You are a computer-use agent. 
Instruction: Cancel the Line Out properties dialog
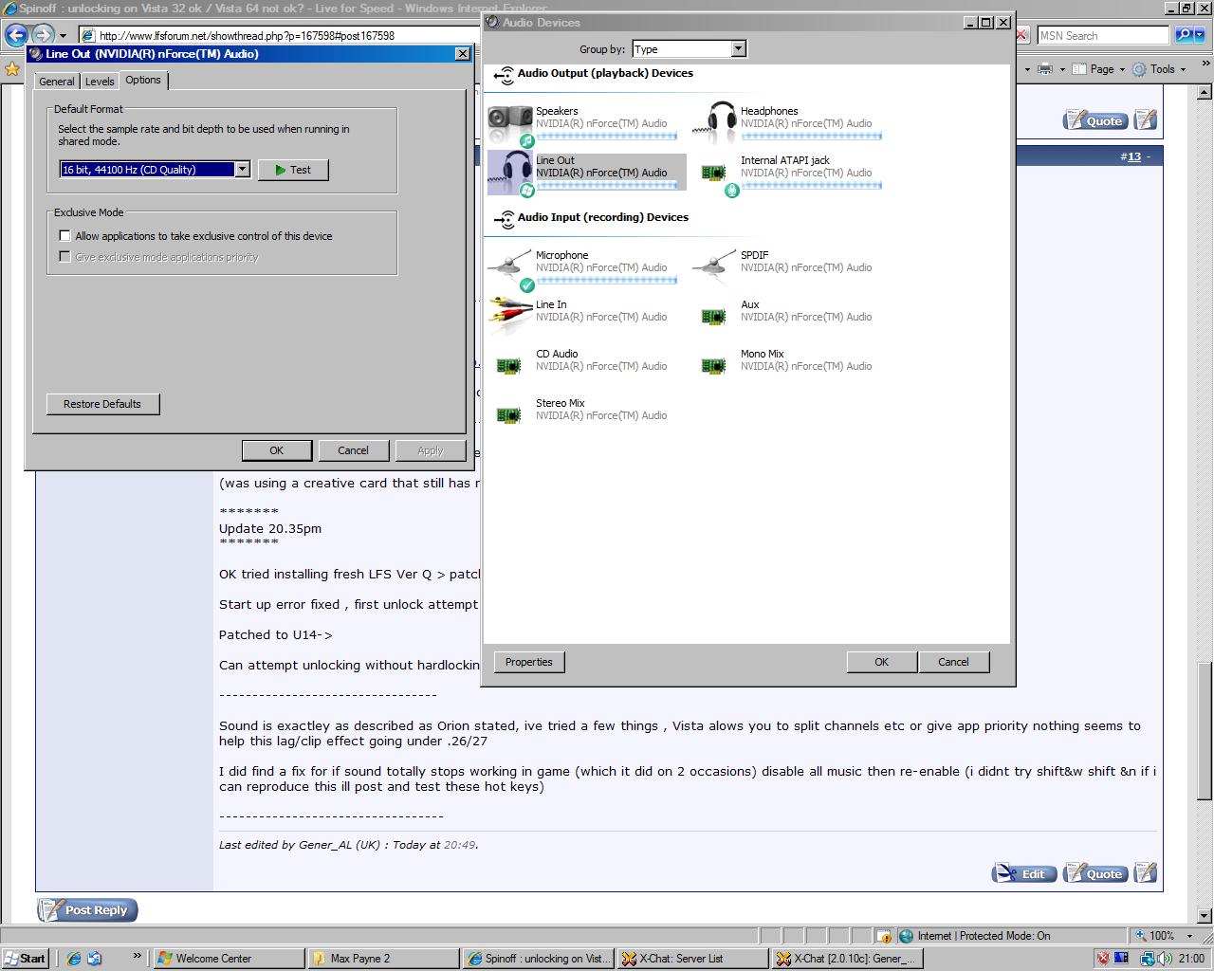(353, 450)
